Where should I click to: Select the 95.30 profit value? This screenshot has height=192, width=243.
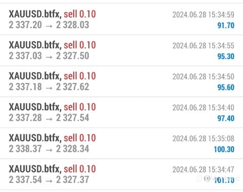tap(226, 56)
